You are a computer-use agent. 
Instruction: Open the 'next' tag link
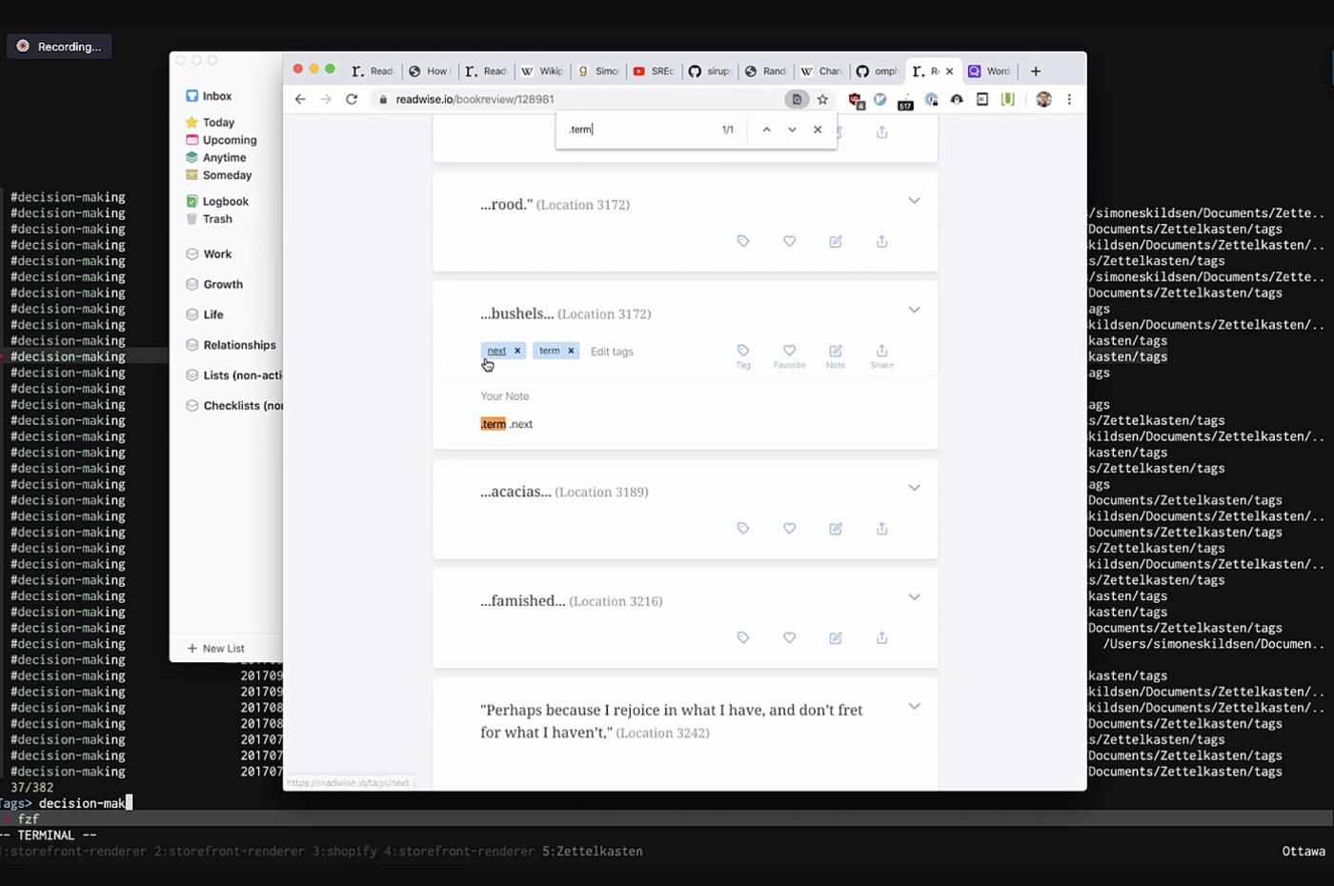(x=496, y=351)
